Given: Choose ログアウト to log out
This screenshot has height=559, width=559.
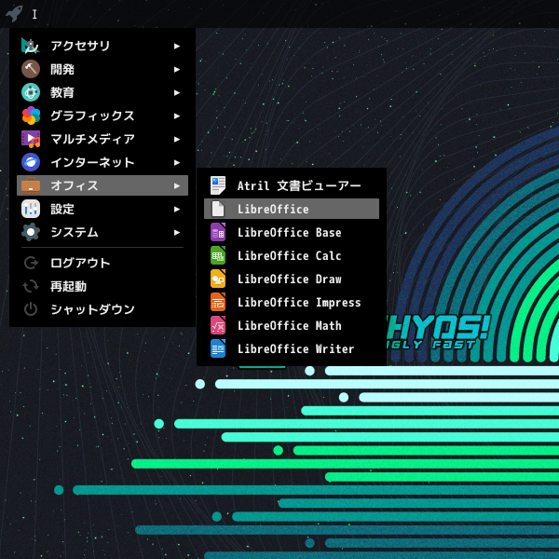Looking at the screenshot, I should (x=102, y=263).
